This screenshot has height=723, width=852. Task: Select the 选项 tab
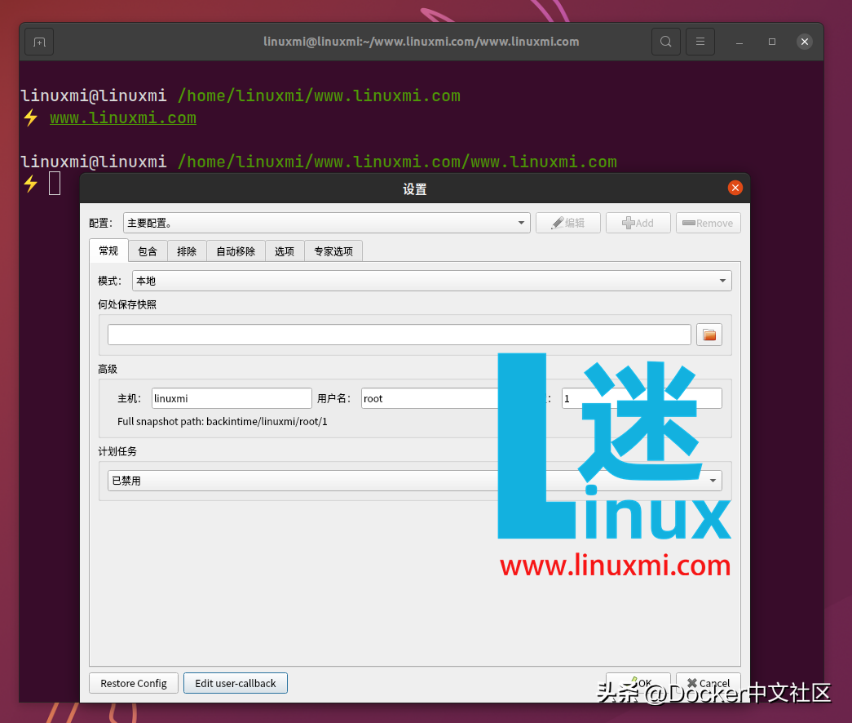pos(285,251)
